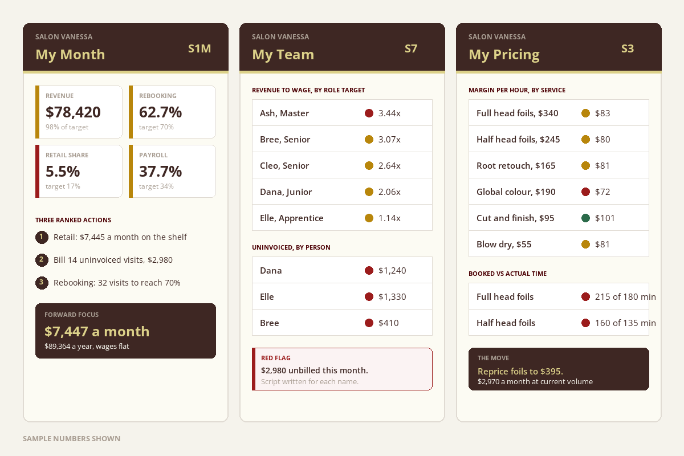This screenshot has width=684, height=456.
Task: Click the red dot next to Bree $410
Action: pos(369,323)
